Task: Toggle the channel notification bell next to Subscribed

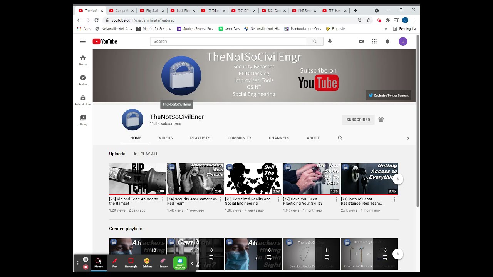Action: (x=381, y=120)
